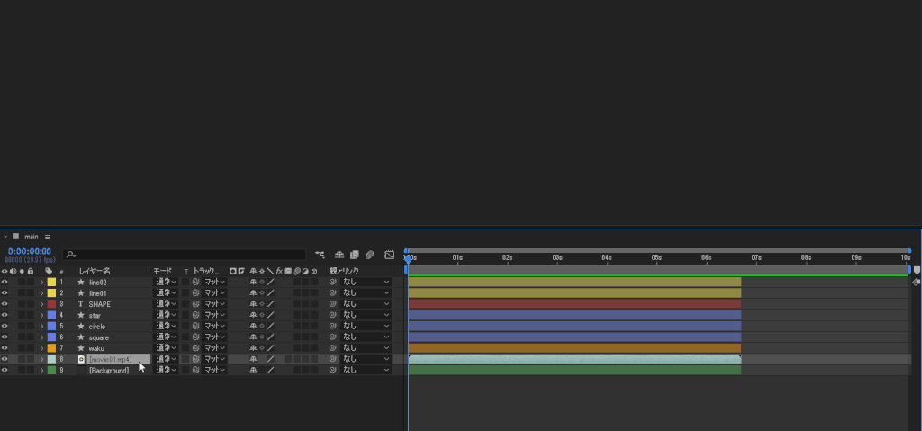The height and width of the screenshot is (431, 922).
Task: Toggle lock box for star layer
Action: point(30,315)
